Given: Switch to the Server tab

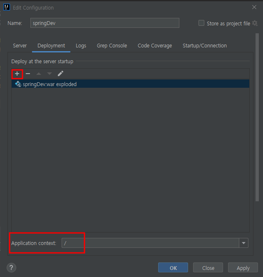Looking at the screenshot, I should click(20, 46).
